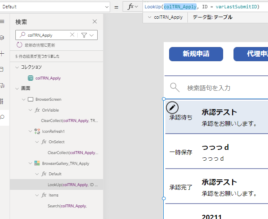Click the filter funnel icon
The height and width of the screenshot is (219, 268).
84,35
